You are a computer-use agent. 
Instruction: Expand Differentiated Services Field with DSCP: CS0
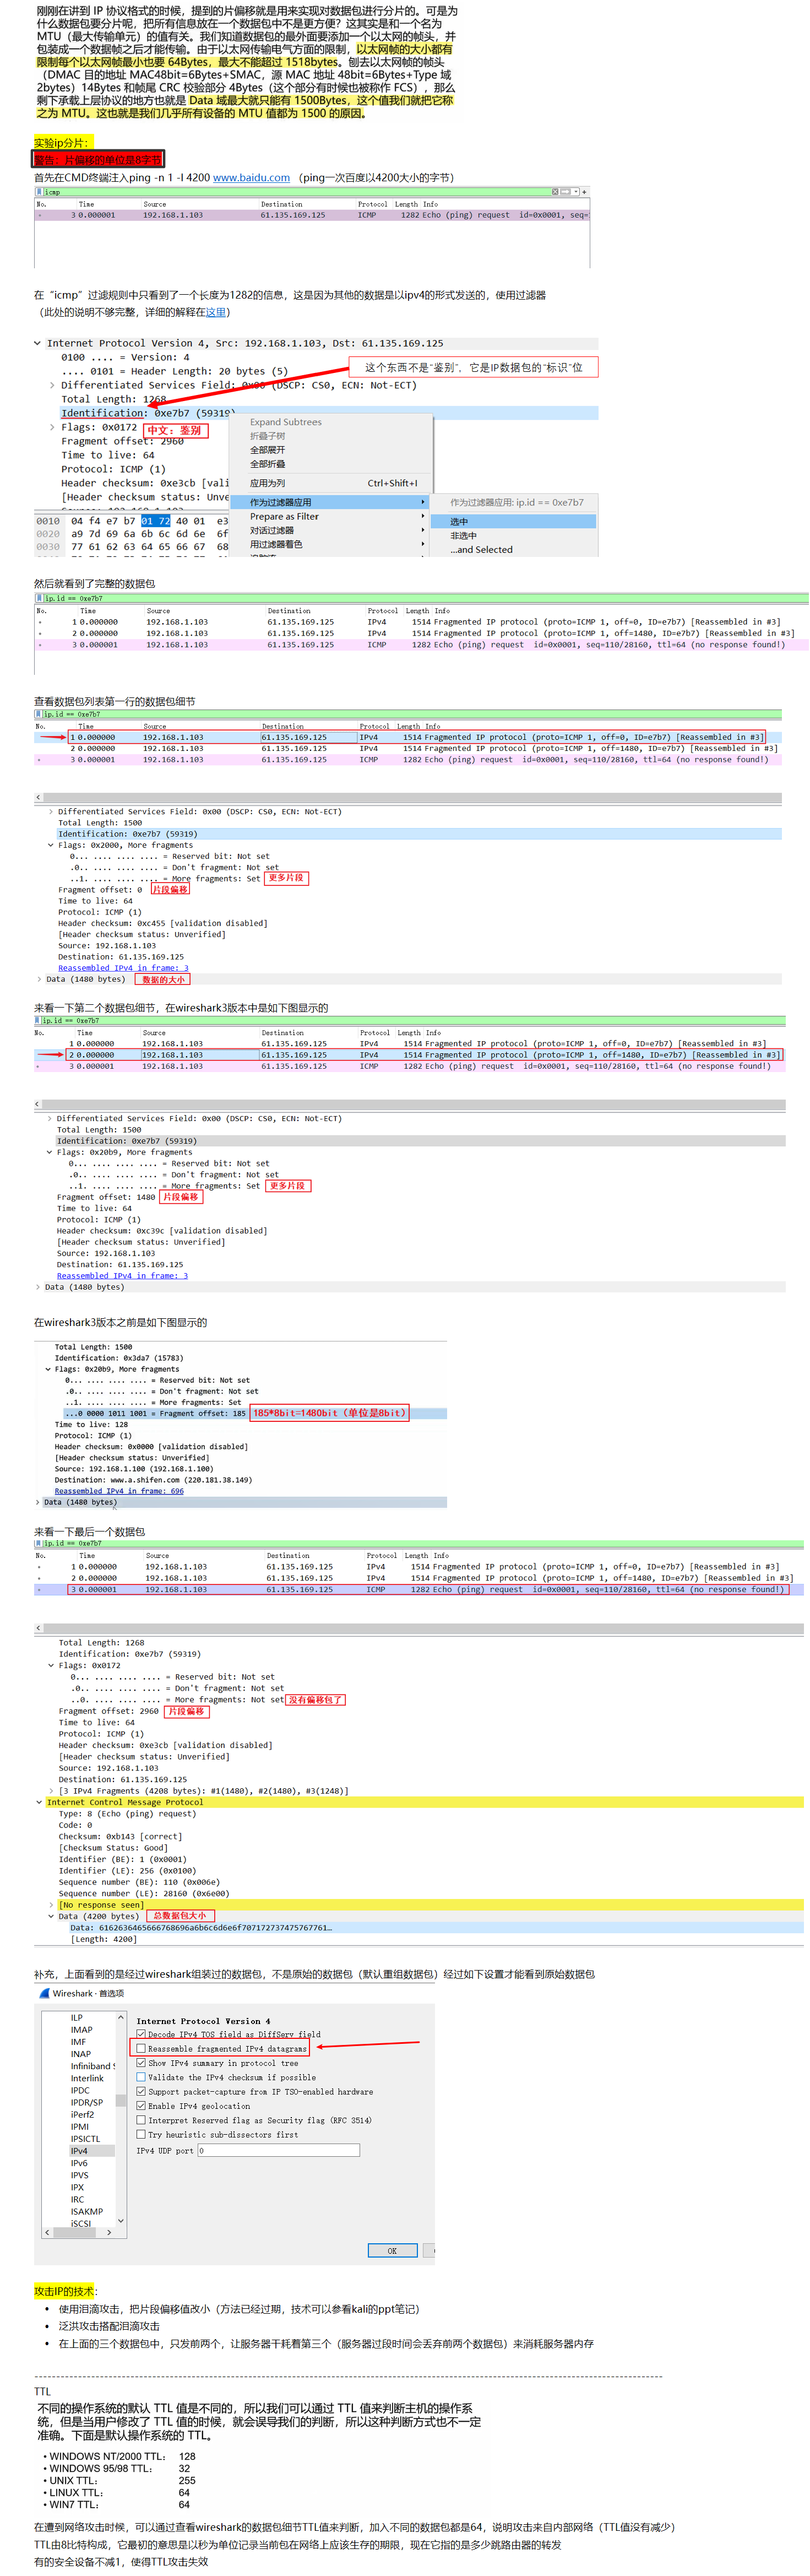[x=52, y=385]
